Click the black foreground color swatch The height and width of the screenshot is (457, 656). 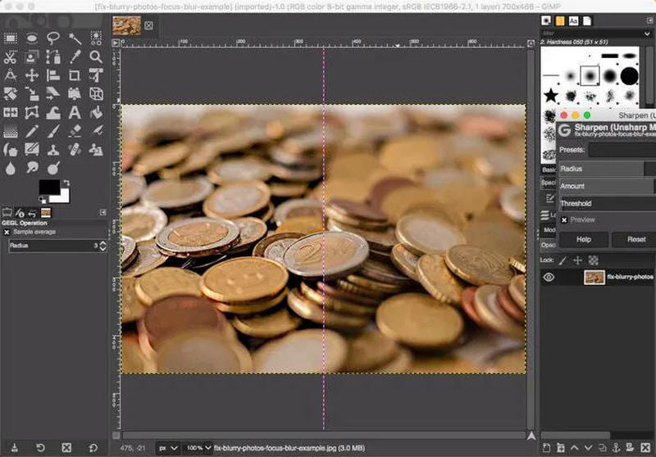click(49, 187)
